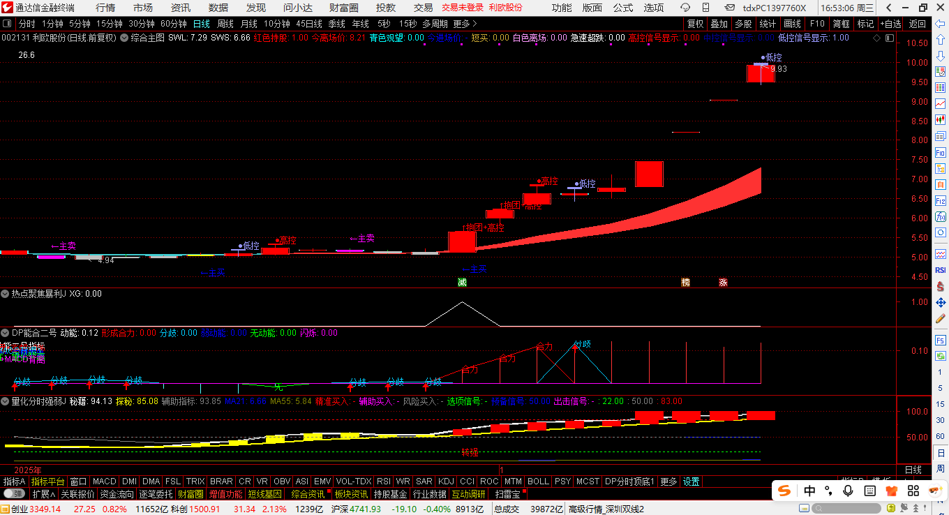The height and width of the screenshot is (515, 949).
Task: Open customer service headset icon
Action: 685,8
